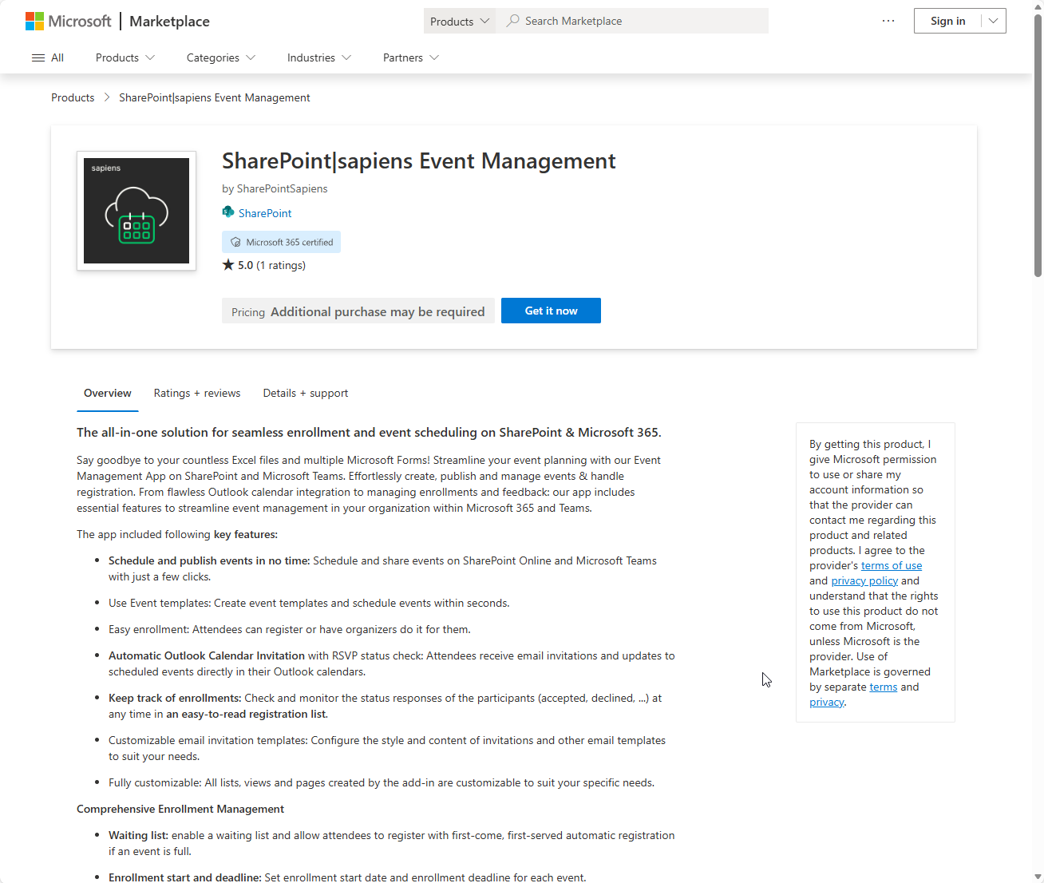Expand the Sign in dropdown arrow

coord(993,21)
